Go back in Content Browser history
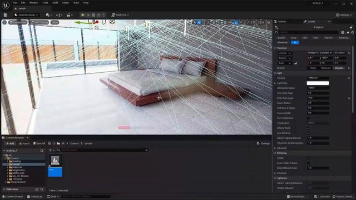 coord(50,143)
